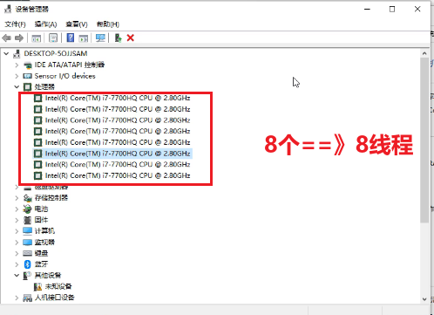Select the 未知设备 unknown device item

pyautogui.click(x=58, y=286)
